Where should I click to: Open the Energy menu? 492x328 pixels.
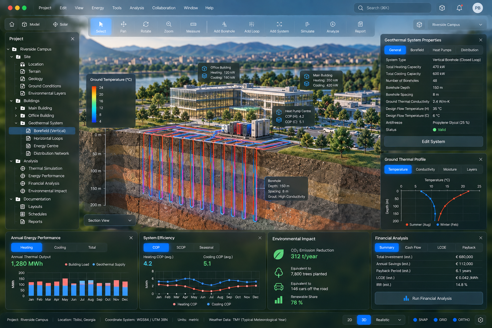tap(98, 8)
